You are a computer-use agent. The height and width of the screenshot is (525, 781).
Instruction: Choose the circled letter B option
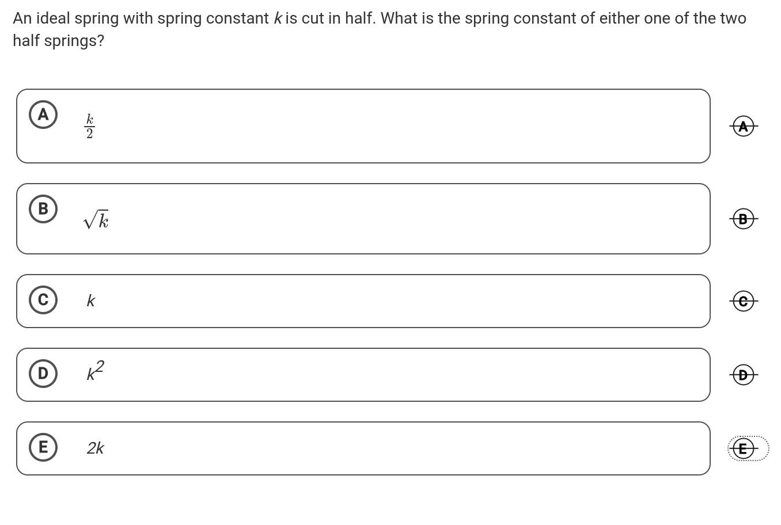coord(43,208)
